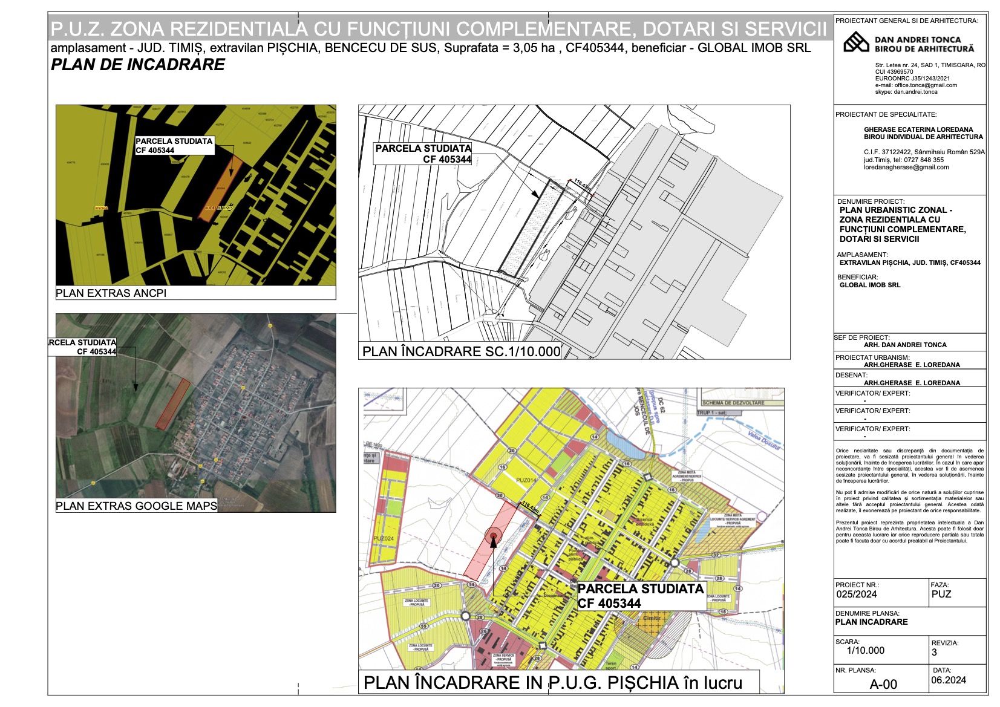Click the scale value 1/10.000 in the title block
The image size is (1000, 707).
(865, 651)
